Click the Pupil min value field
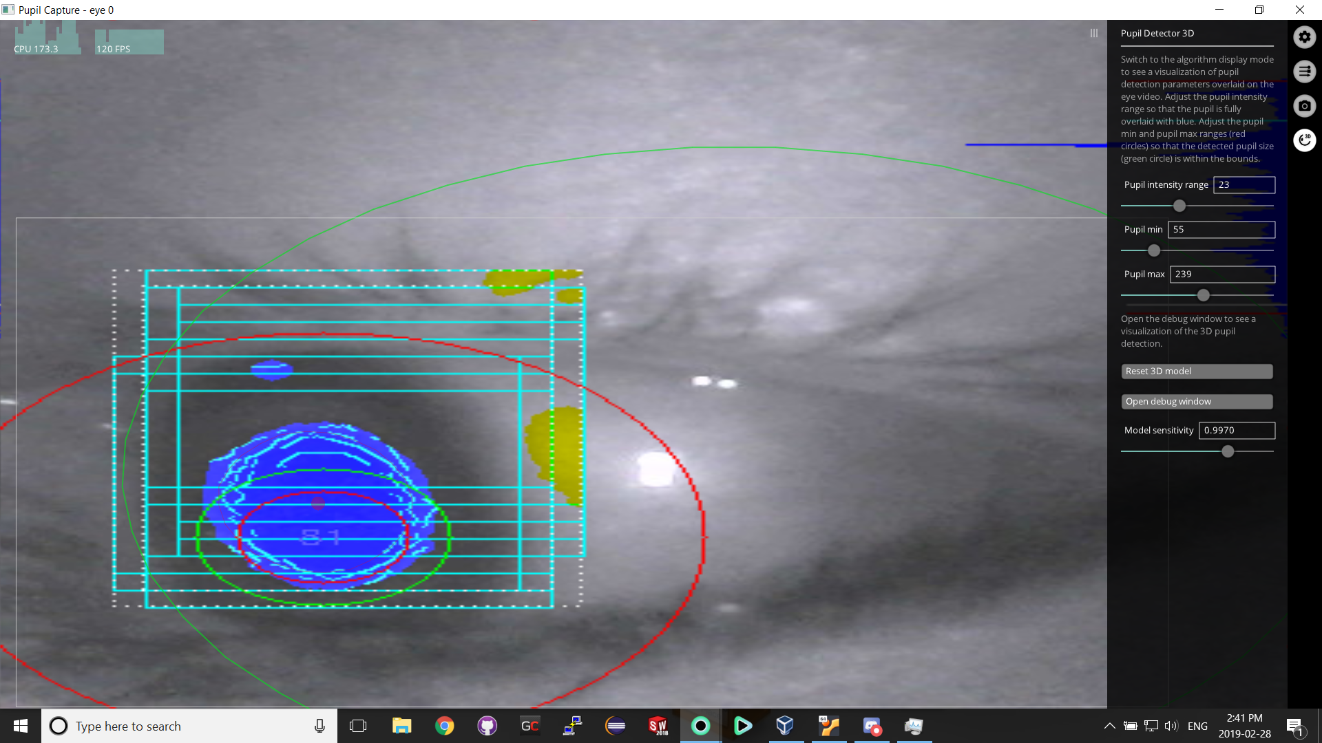Image resolution: width=1322 pixels, height=743 pixels. pos(1221,230)
